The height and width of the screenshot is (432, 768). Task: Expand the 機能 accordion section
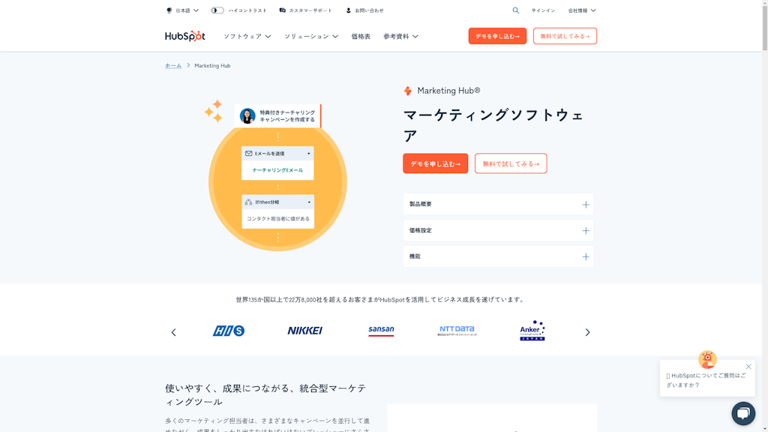498,256
